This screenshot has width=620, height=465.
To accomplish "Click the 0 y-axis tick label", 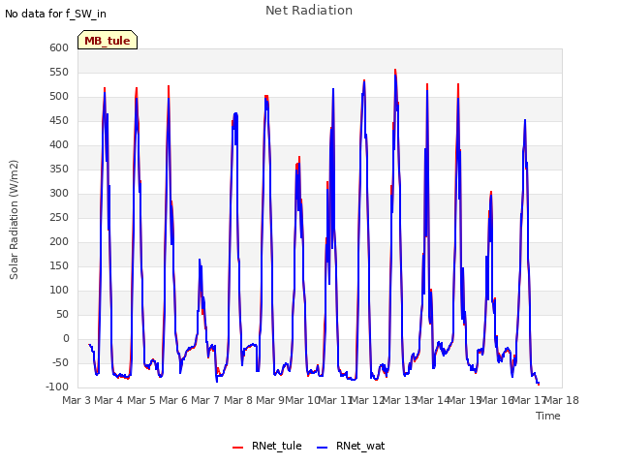I will pos(66,338).
